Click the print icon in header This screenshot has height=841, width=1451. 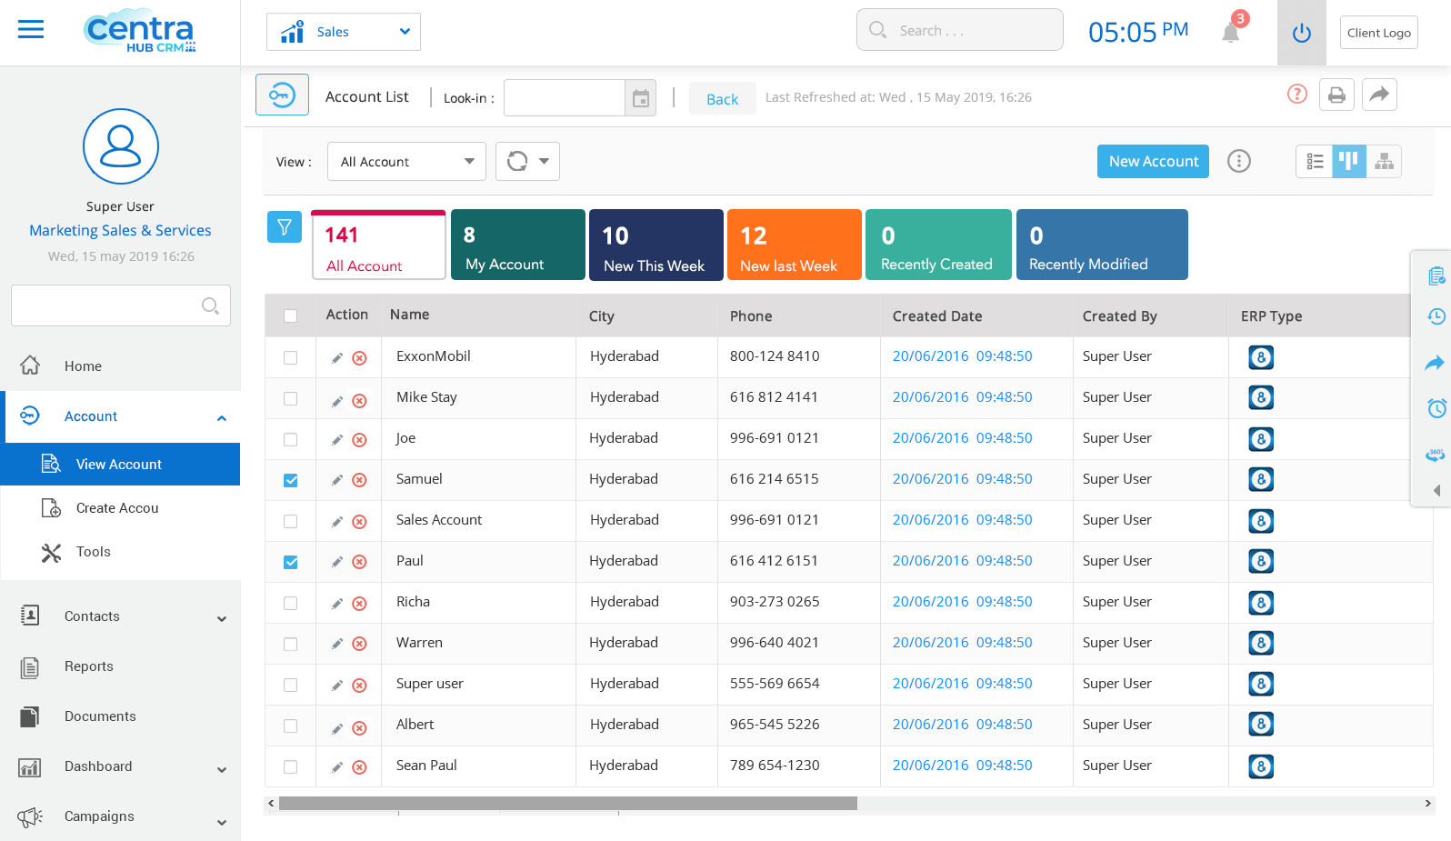[1336, 95]
